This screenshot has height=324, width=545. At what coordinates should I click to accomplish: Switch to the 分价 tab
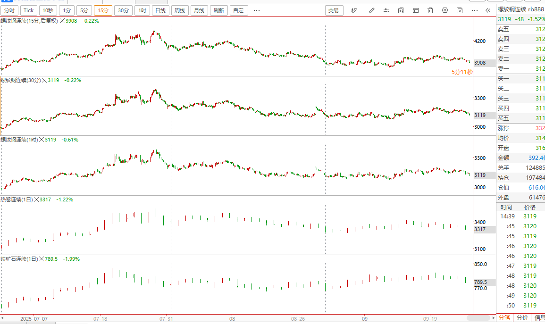click(x=522, y=318)
